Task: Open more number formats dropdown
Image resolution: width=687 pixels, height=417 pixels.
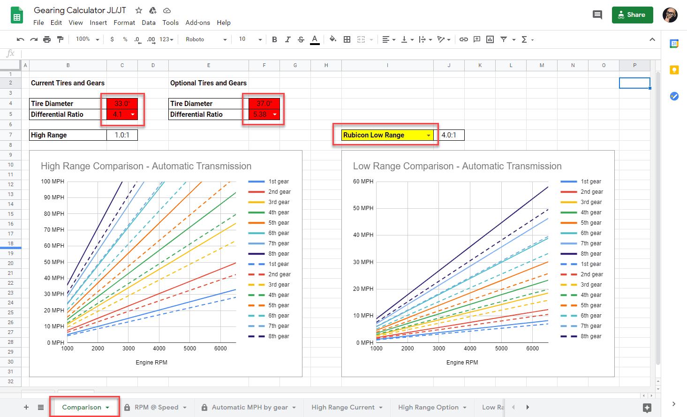Action: pyautogui.click(x=166, y=39)
